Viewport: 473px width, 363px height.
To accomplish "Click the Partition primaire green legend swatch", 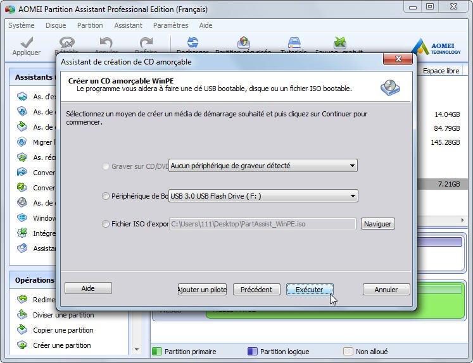I will 157,352.
